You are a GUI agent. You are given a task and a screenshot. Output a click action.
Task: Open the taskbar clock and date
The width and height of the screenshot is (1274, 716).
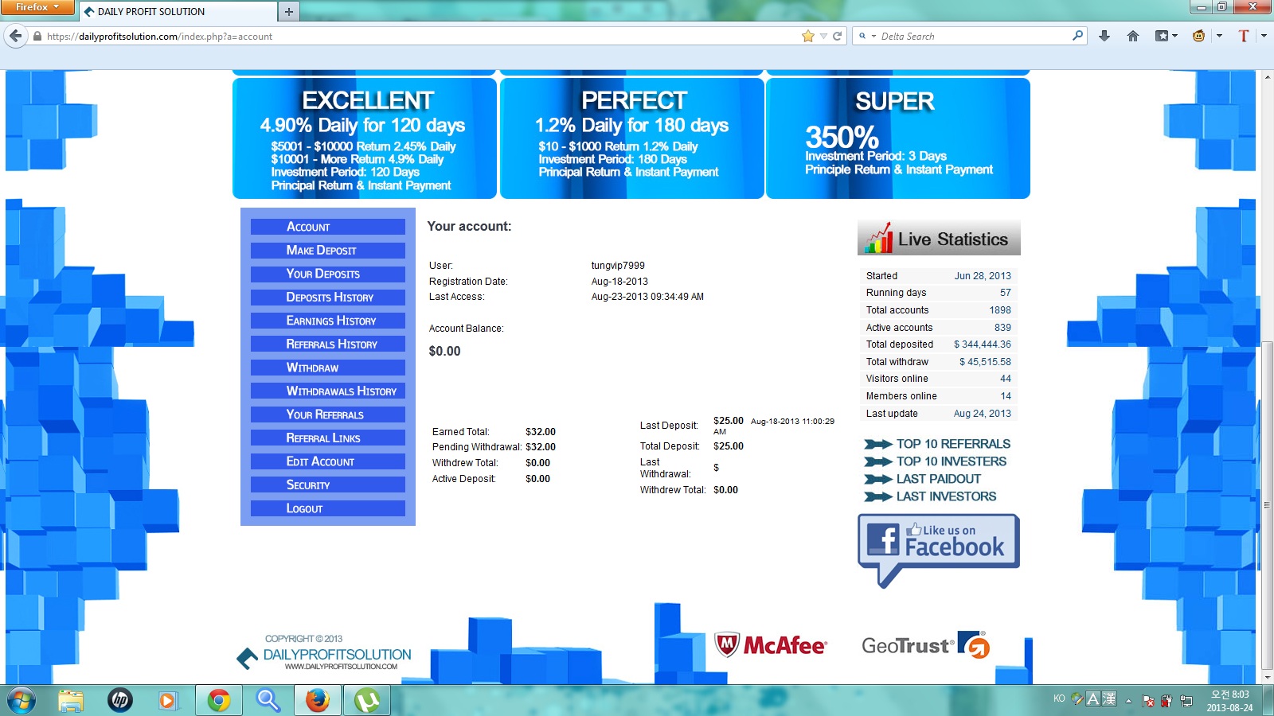[1229, 701]
